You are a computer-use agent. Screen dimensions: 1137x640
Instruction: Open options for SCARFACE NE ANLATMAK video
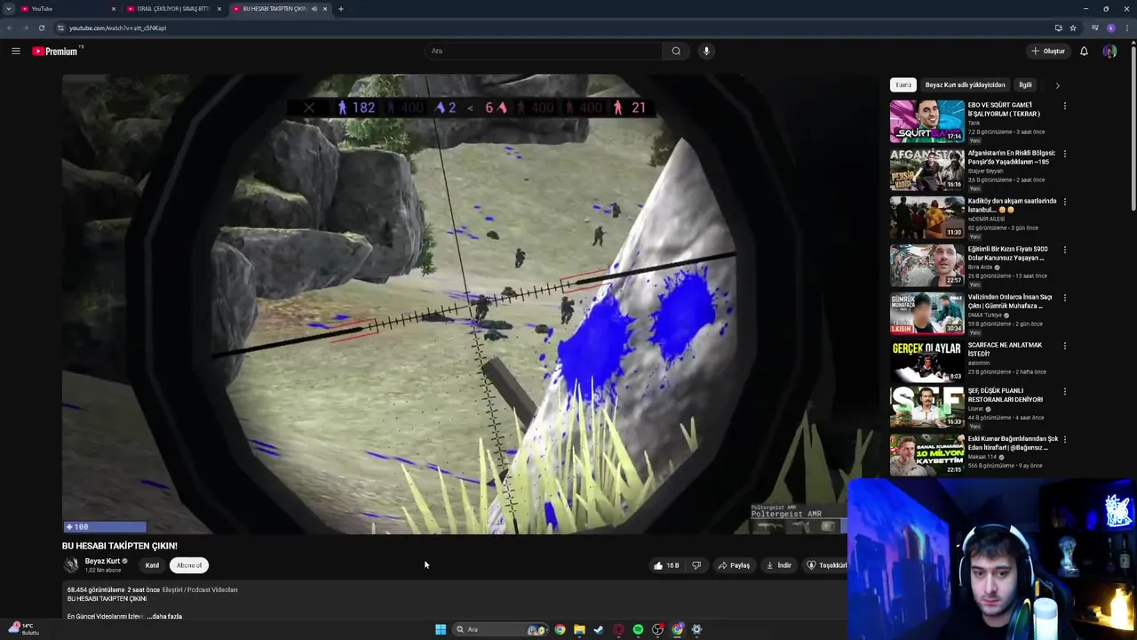1064,346
